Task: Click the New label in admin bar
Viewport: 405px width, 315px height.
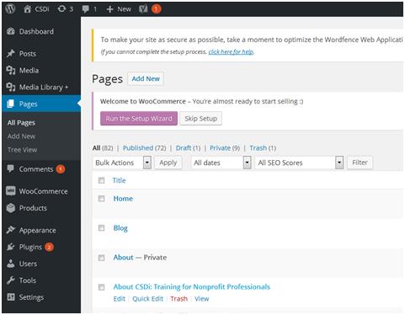Action: click(x=124, y=9)
